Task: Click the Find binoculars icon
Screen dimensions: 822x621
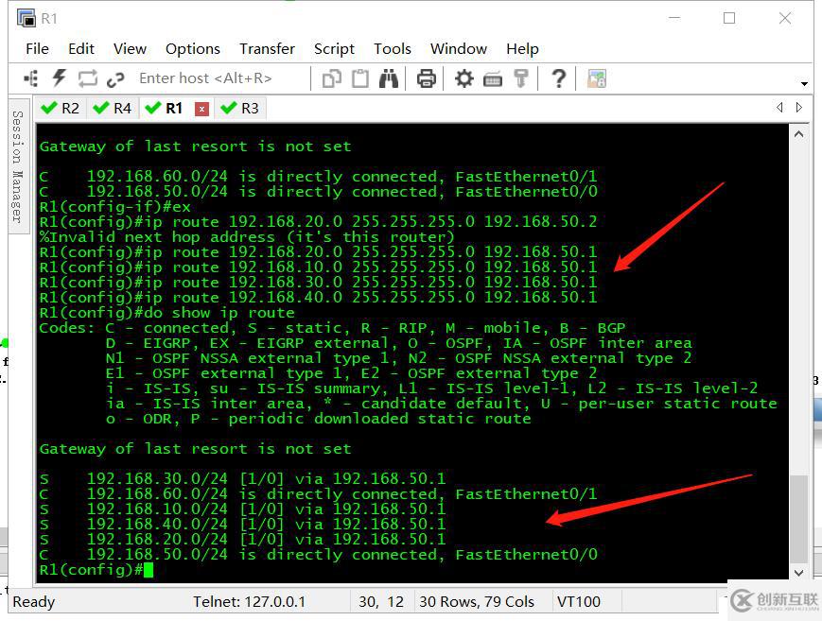Action: point(389,78)
